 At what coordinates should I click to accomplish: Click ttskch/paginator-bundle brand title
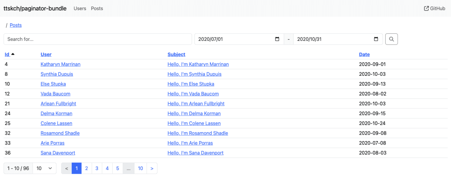[35, 8]
